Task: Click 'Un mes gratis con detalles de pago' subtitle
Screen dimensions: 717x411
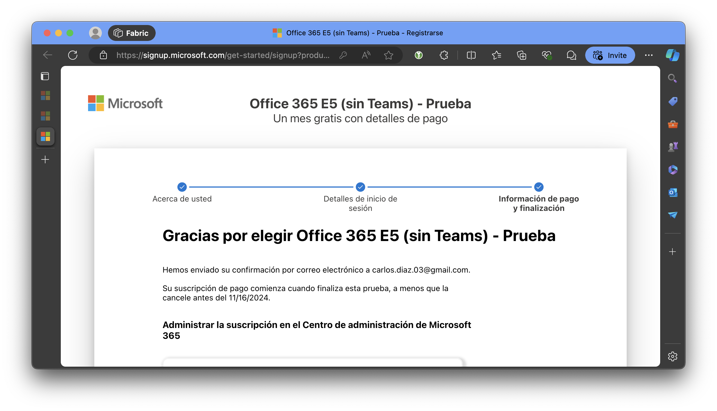Action: pos(360,119)
